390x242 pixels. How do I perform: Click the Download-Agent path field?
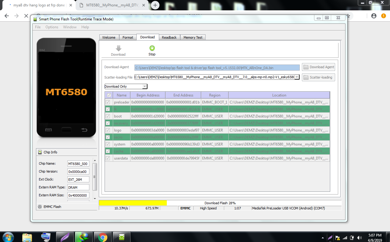(x=217, y=68)
